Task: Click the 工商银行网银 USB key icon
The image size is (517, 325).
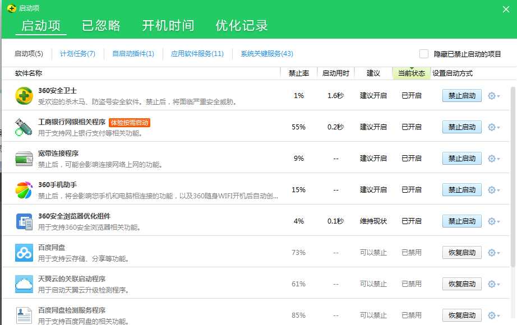Action: (x=24, y=127)
